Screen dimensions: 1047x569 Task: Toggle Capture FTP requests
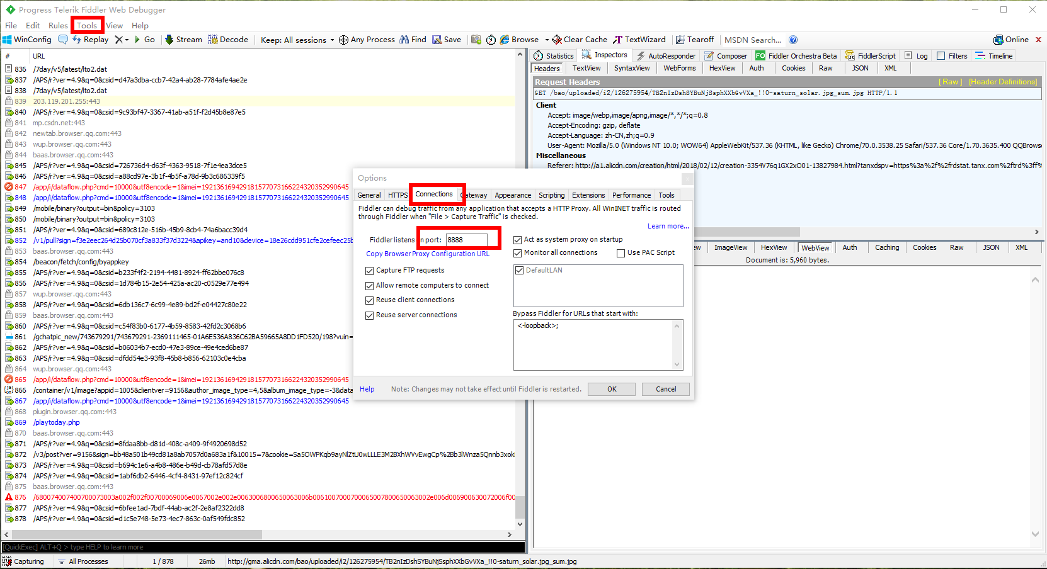(x=370, y=271)
